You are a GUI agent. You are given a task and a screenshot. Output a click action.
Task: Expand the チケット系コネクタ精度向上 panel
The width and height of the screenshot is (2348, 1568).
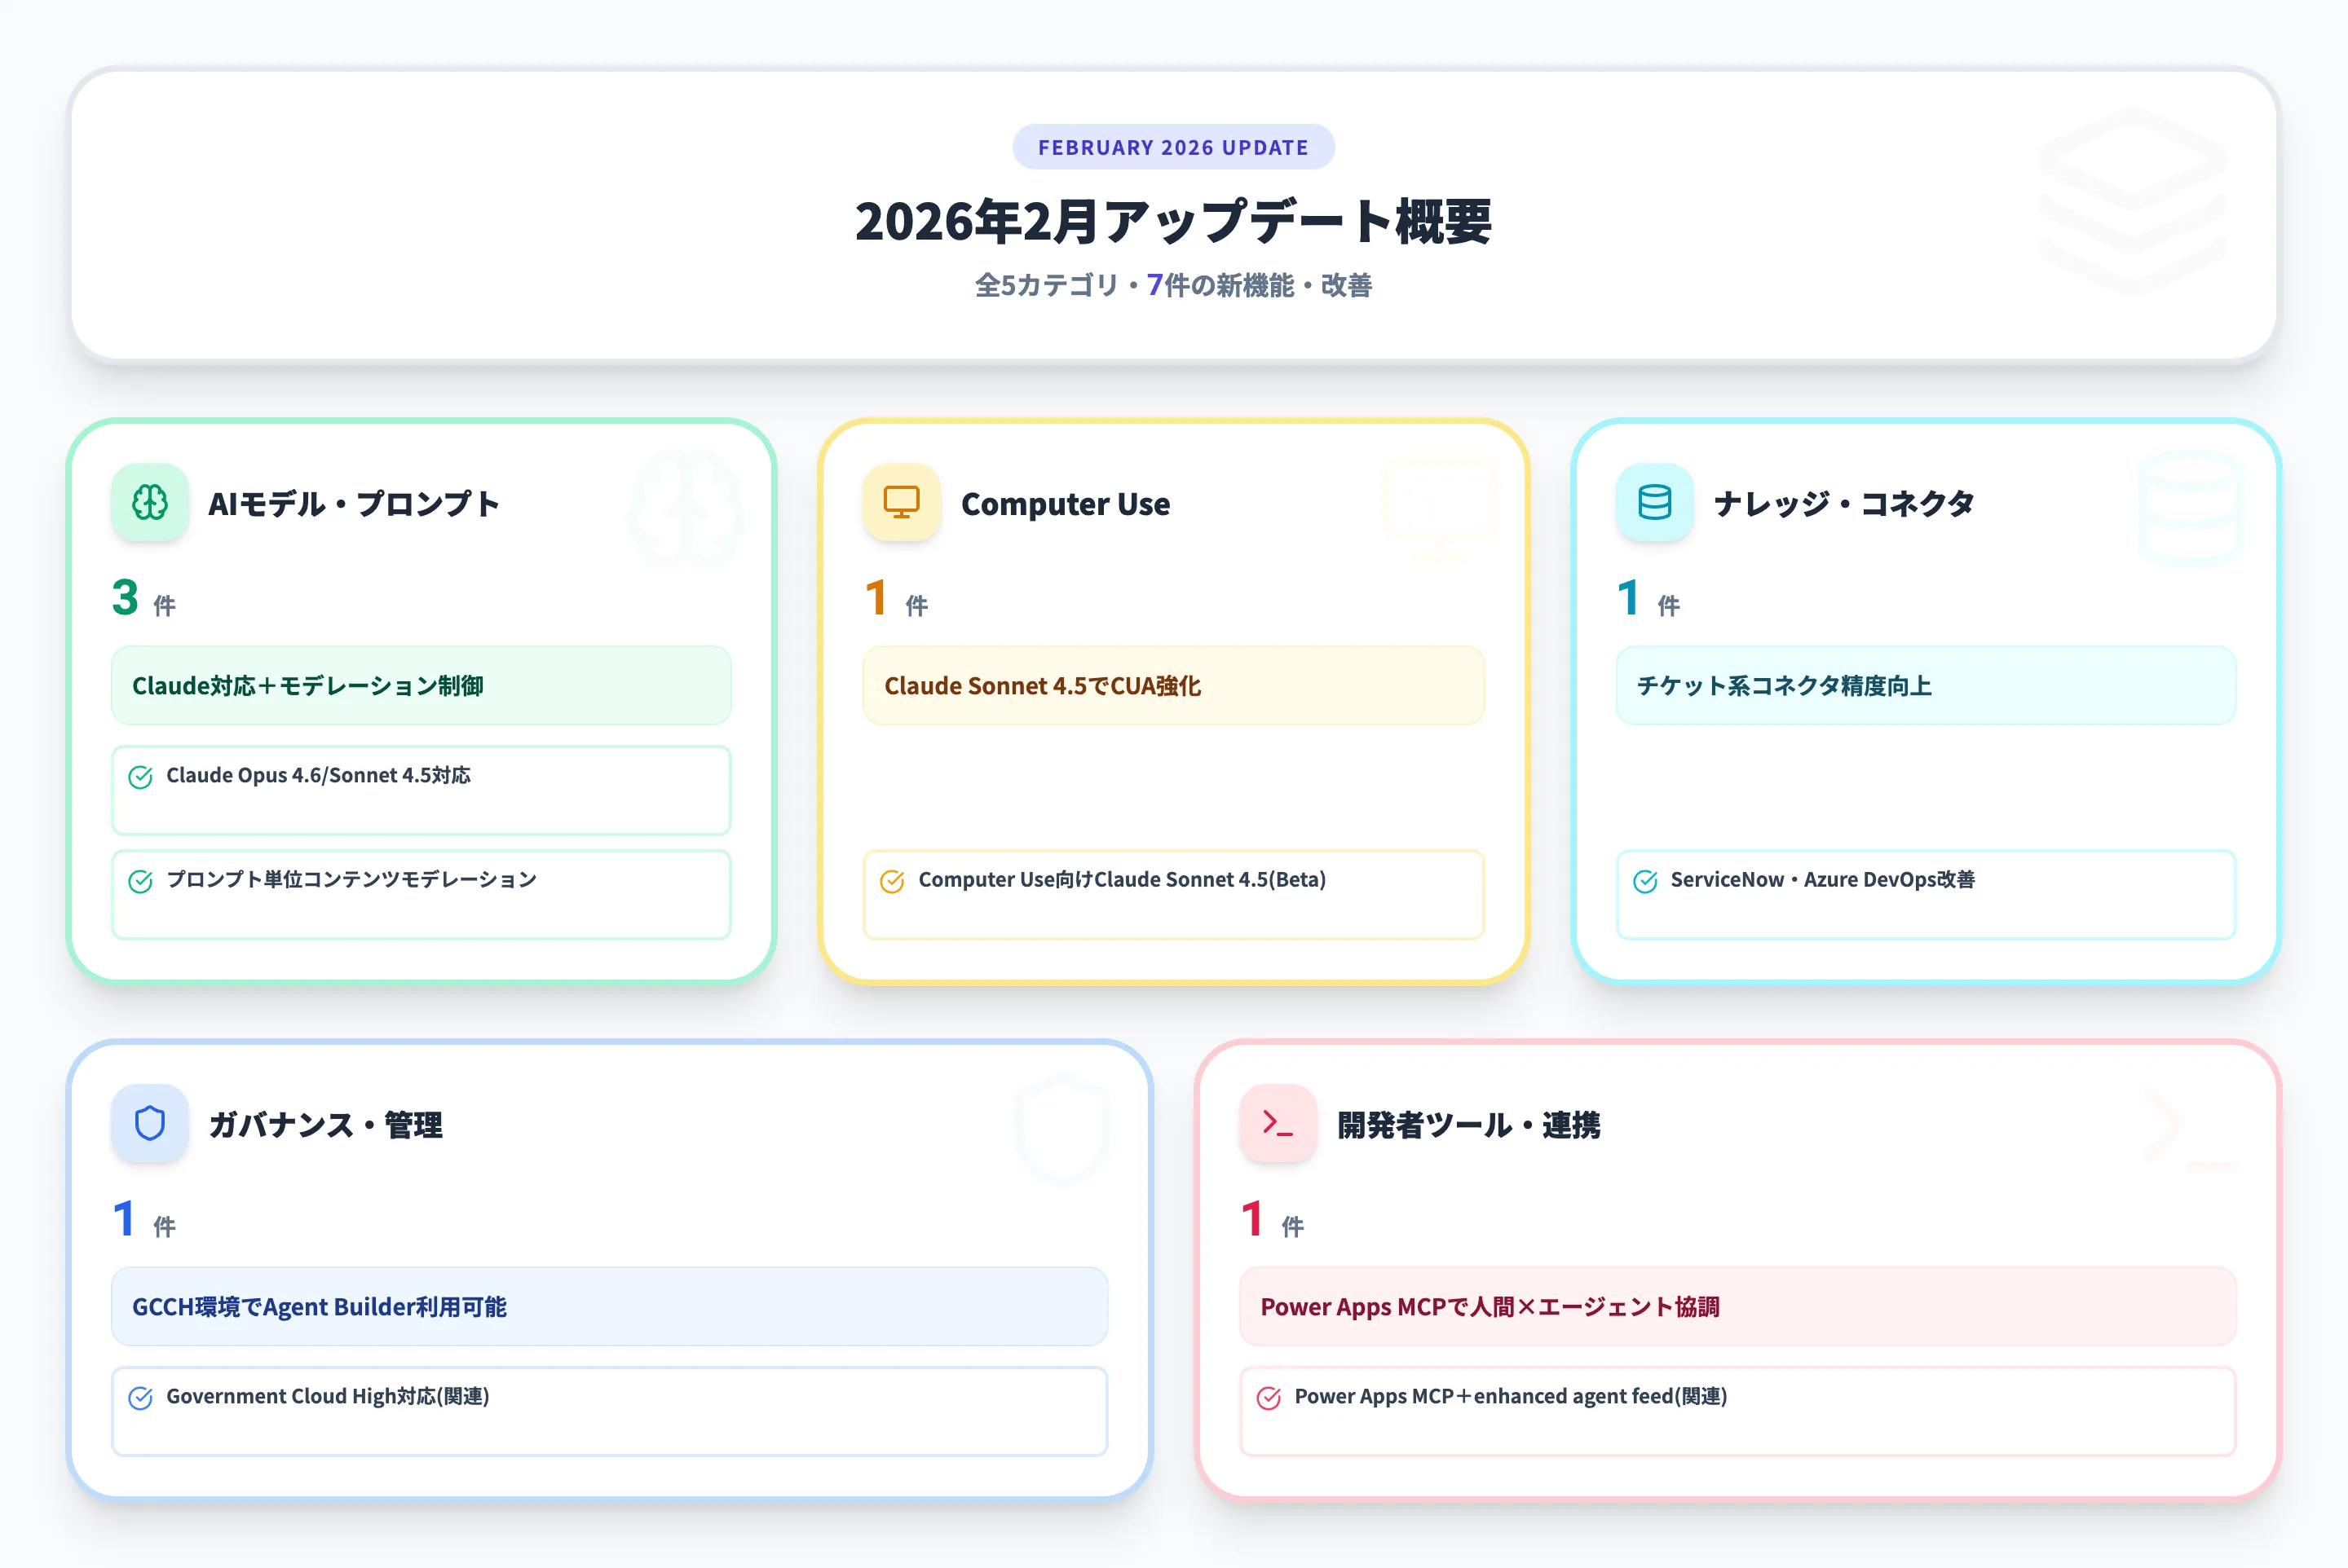coord(1925,685)
